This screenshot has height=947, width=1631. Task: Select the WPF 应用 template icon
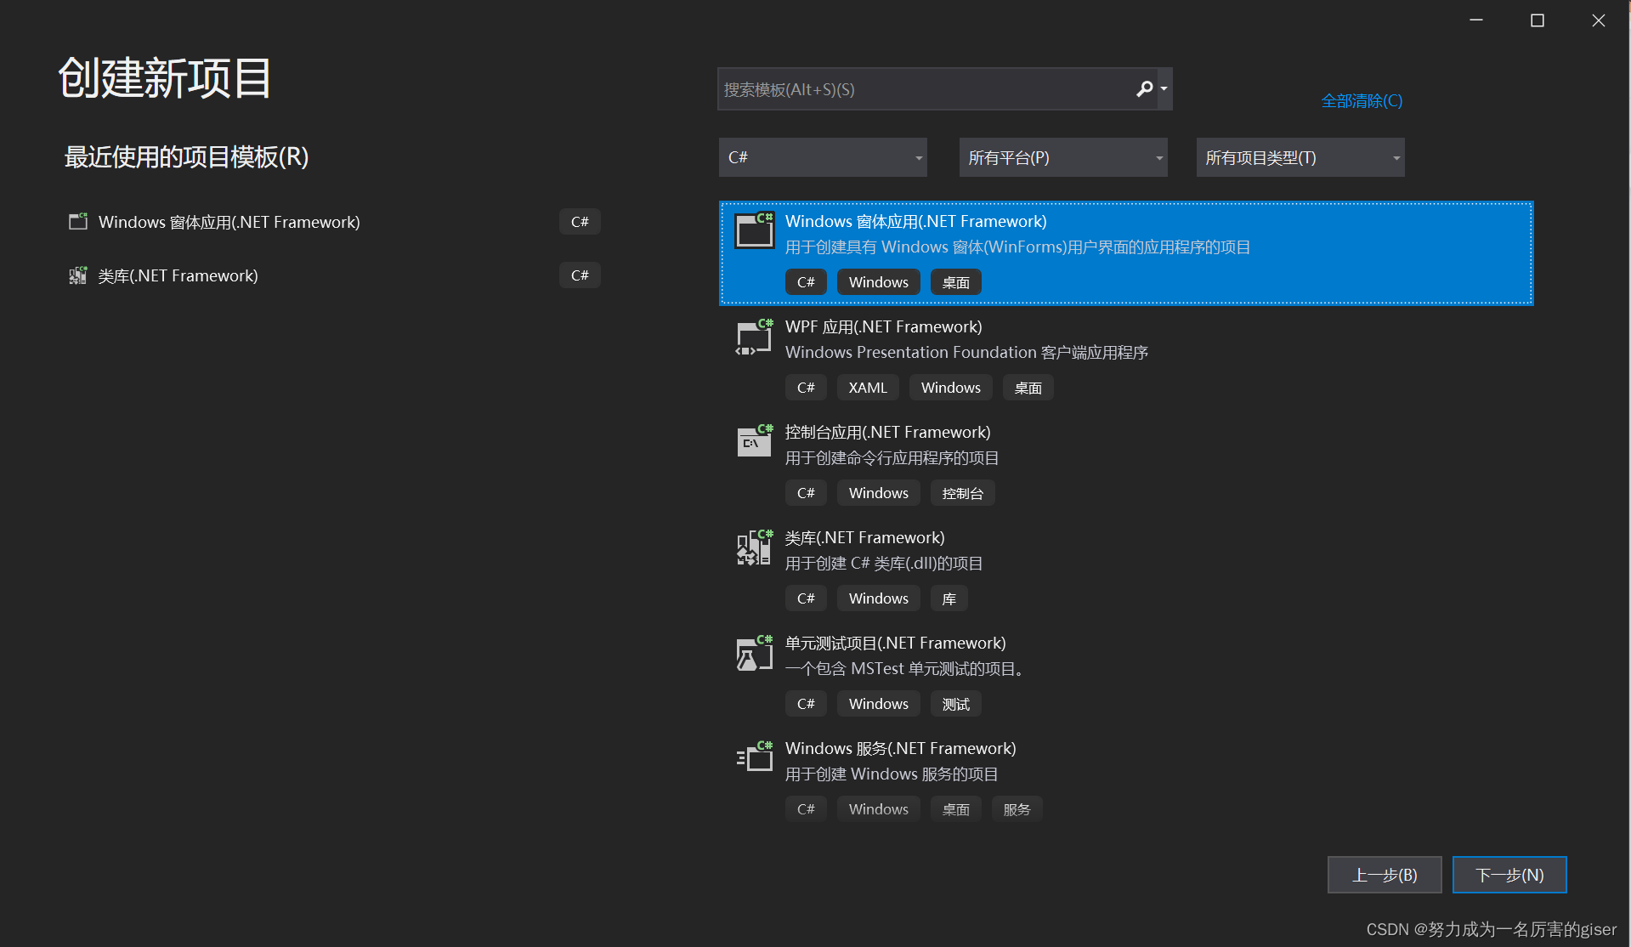pyautogui.click(x=755, y=337)
